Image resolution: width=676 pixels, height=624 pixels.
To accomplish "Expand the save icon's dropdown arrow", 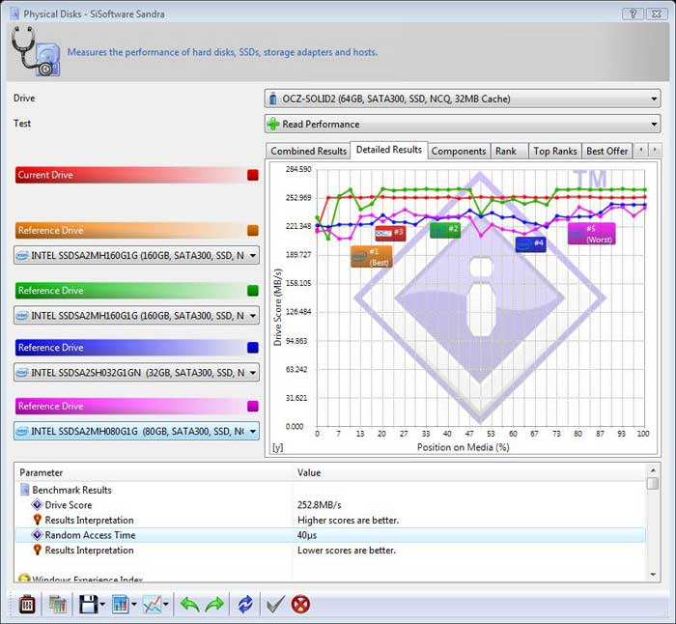I will point(102,604).
